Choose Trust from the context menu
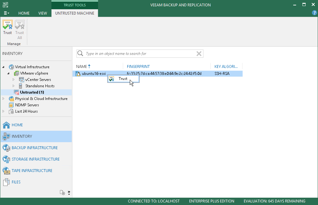The image size is (318, 205). (x=123, y=79)
